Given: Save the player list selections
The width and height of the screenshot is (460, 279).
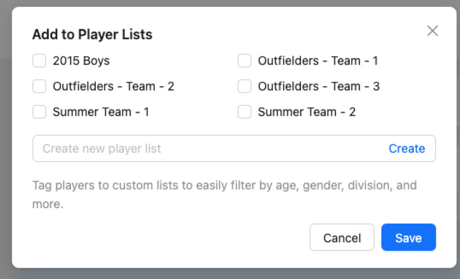Looking at the screenshot, I should click(408, 237).
